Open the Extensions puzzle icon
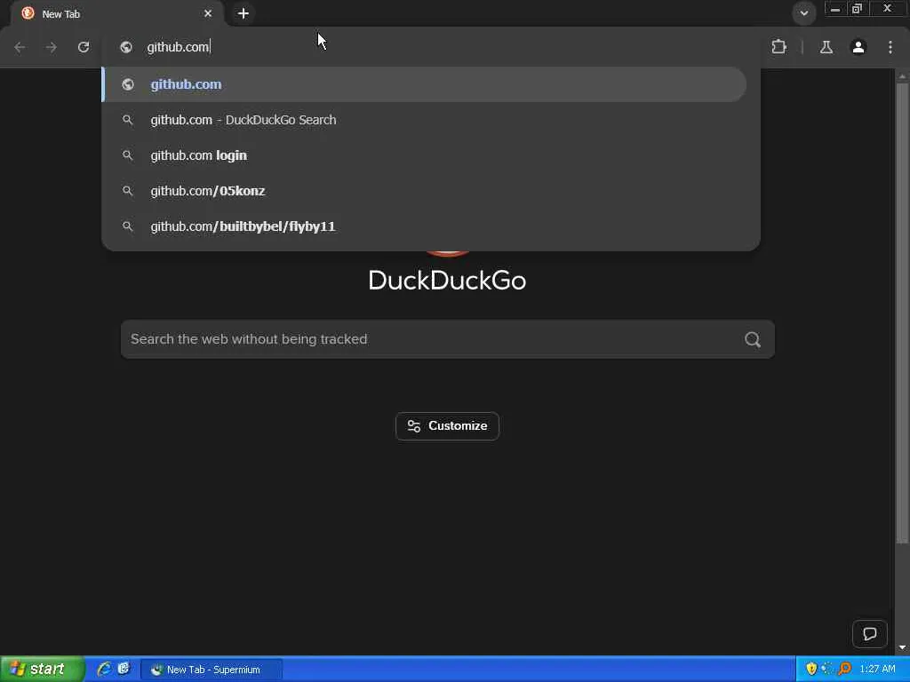The image size is (910, 682). click(x=778, y=47)
